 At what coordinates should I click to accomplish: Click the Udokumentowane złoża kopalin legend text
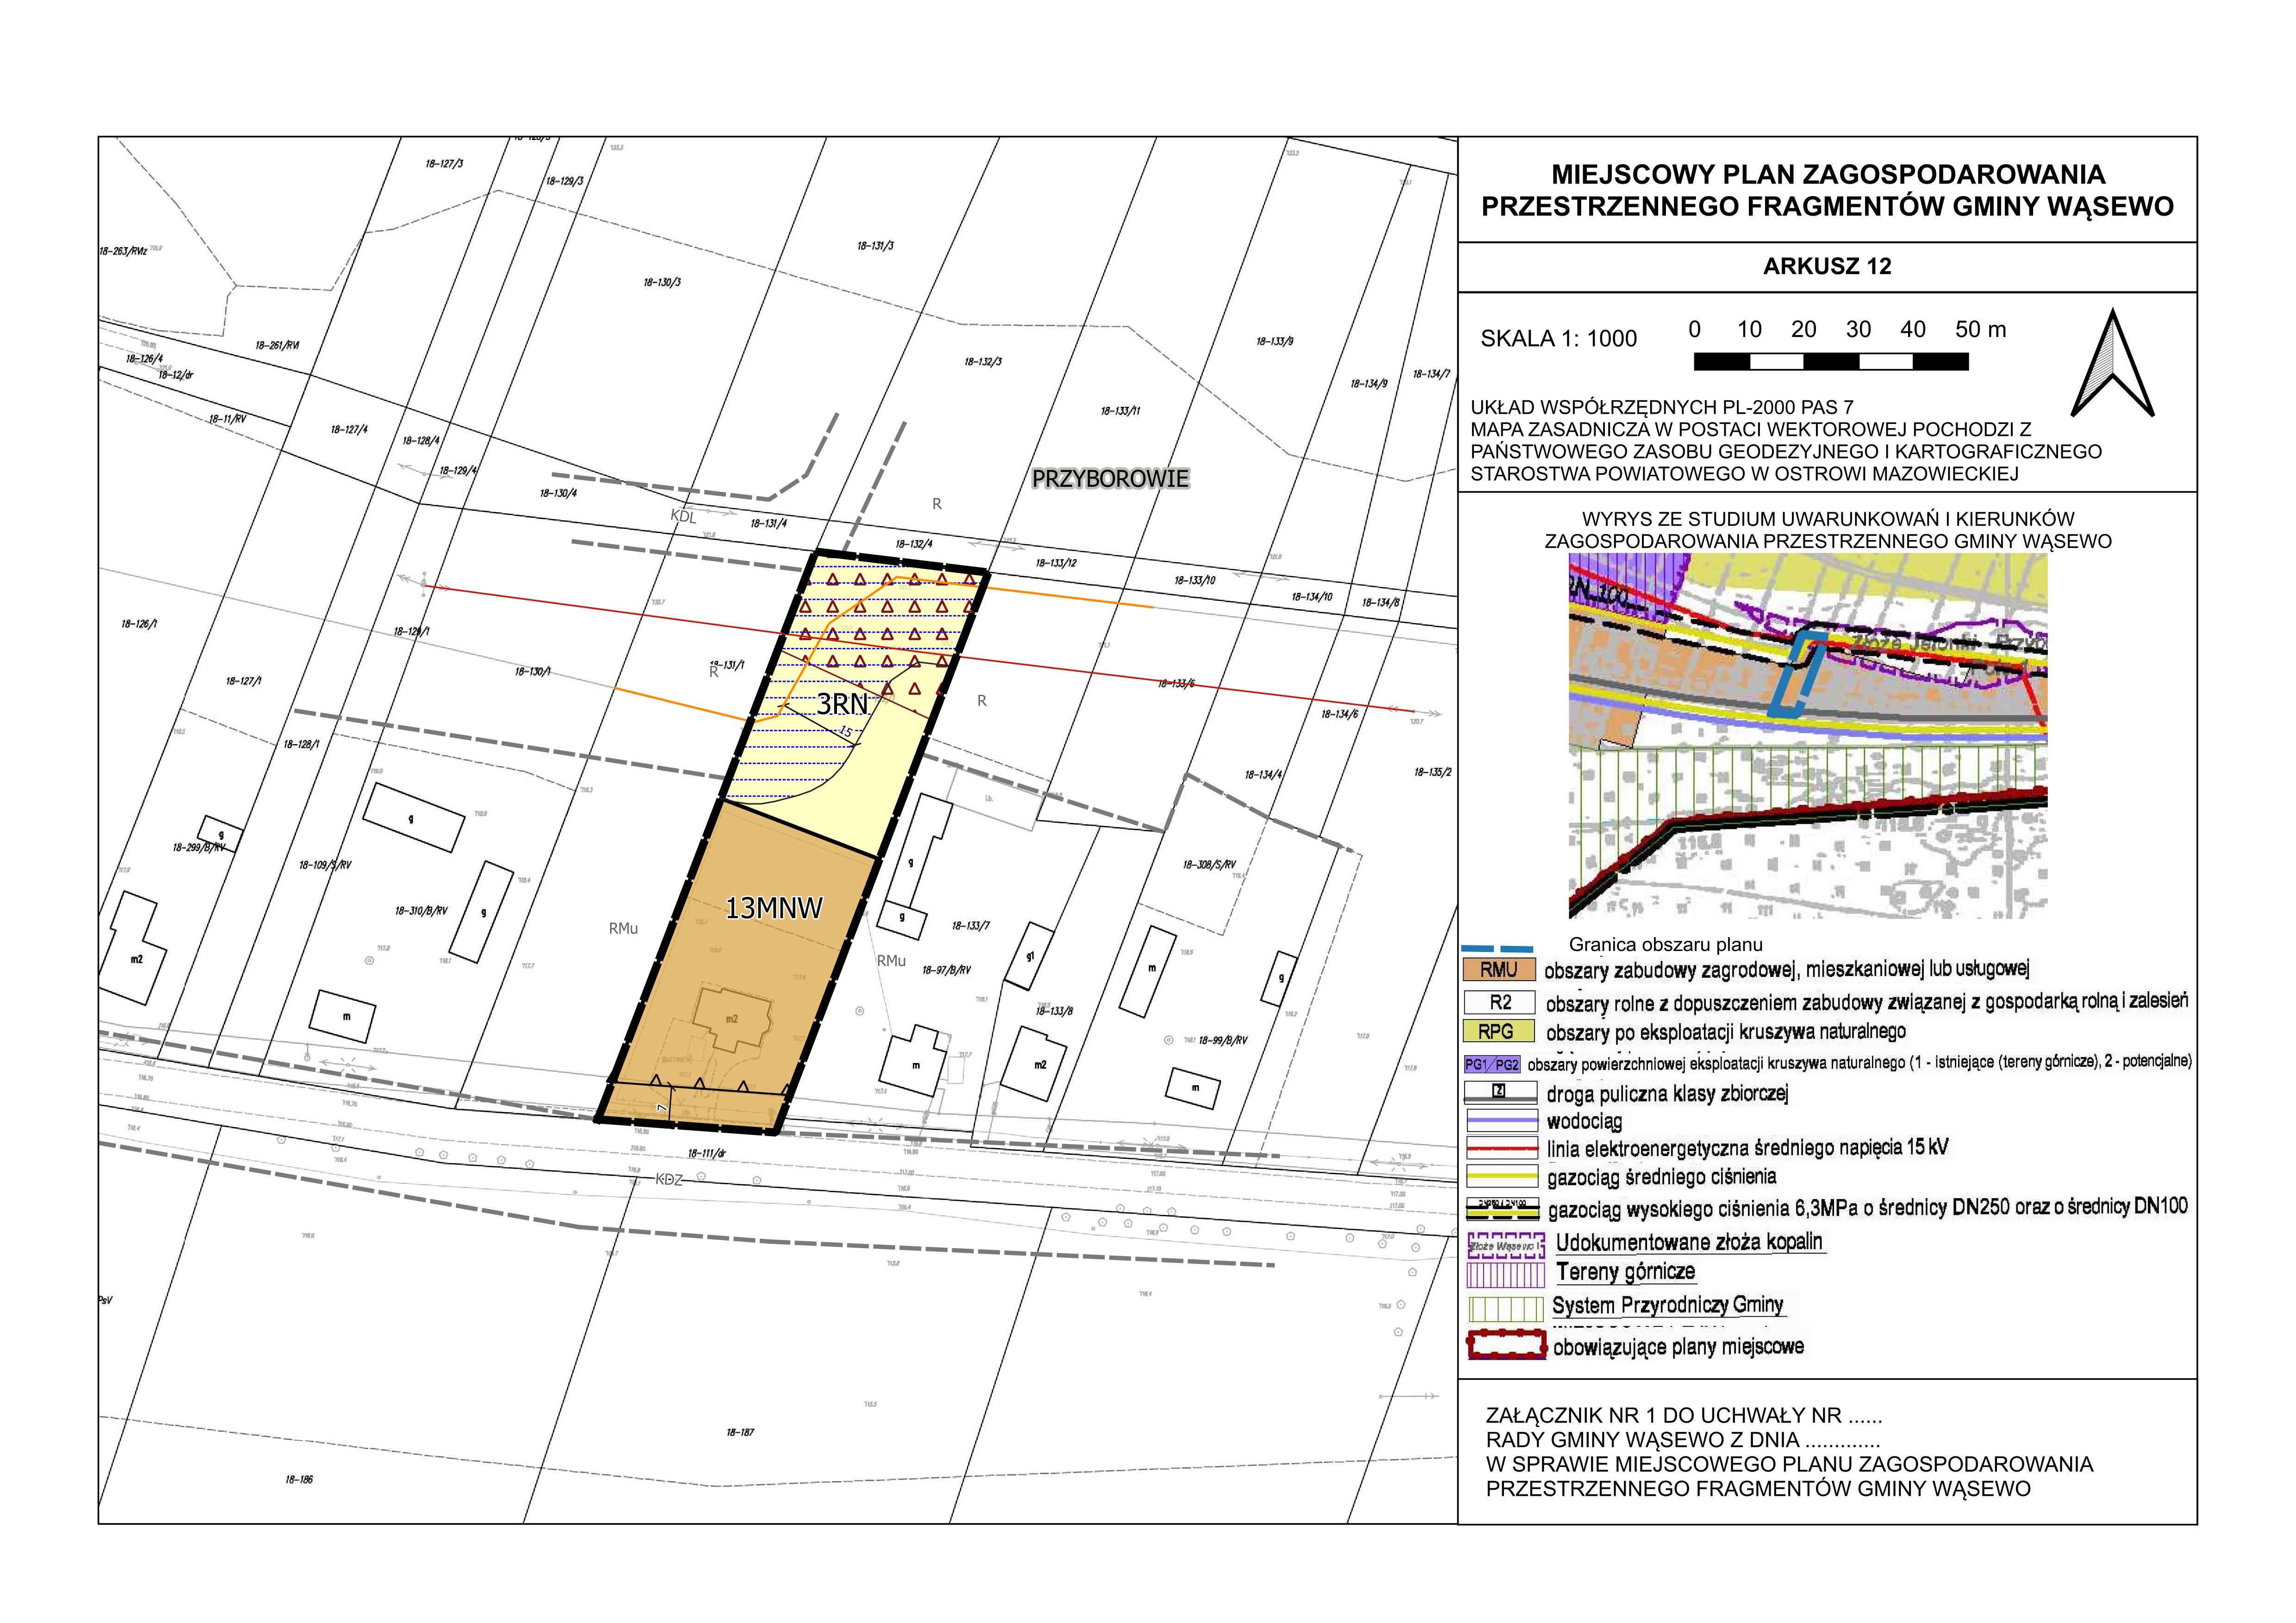click(1689, 1243)
